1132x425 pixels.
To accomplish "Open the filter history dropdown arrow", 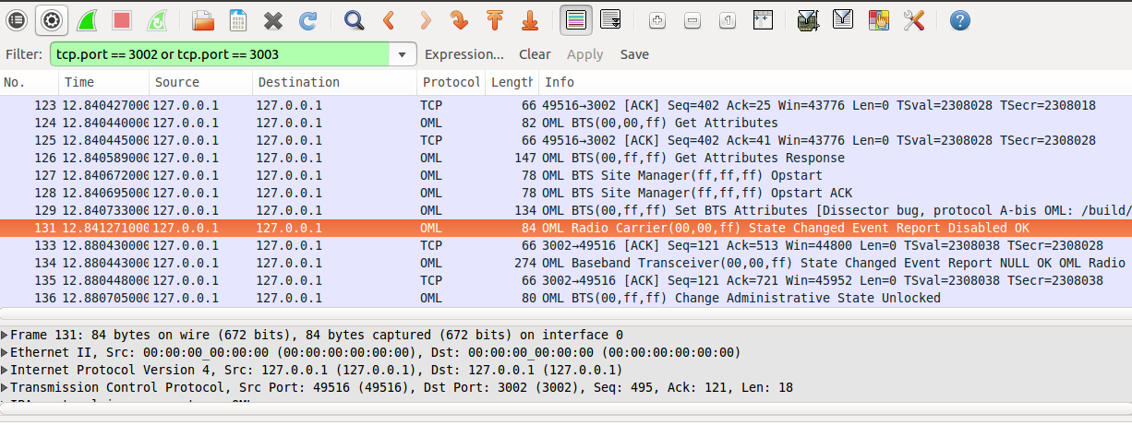I will pyautogui.click(x=402, y=54).
